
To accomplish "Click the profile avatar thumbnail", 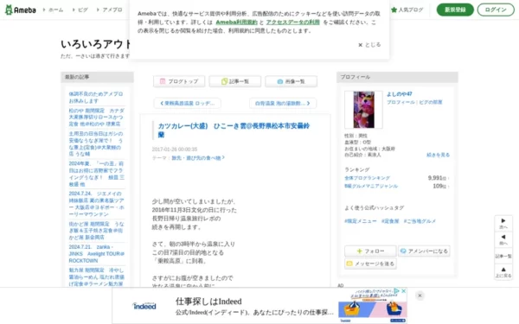I will 363,110.
